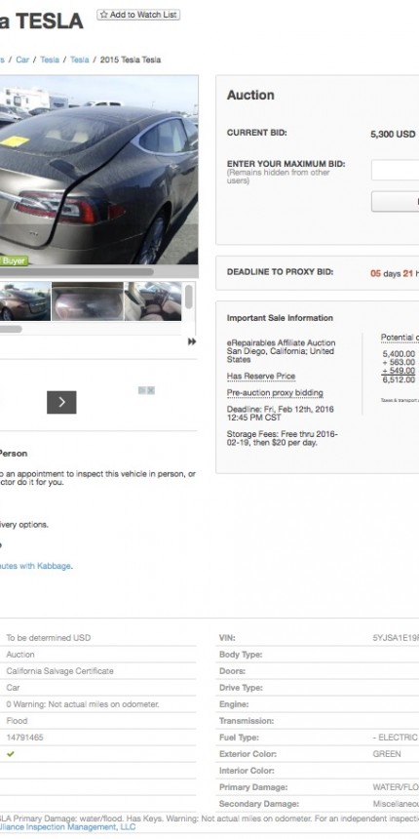Click Add to Watch List button
This screenshot has height=839, width=419.
[x=138, y=15]
